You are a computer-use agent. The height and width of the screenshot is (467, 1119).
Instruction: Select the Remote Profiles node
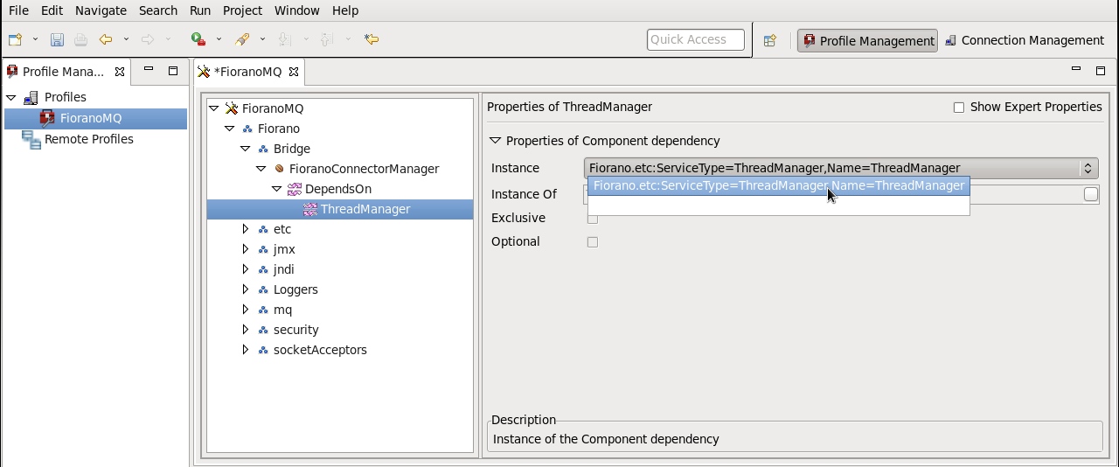pyautogui.click(x=88, y=139)
